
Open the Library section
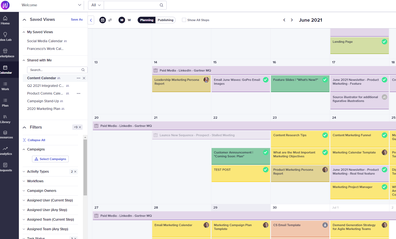tap(5, 118)
